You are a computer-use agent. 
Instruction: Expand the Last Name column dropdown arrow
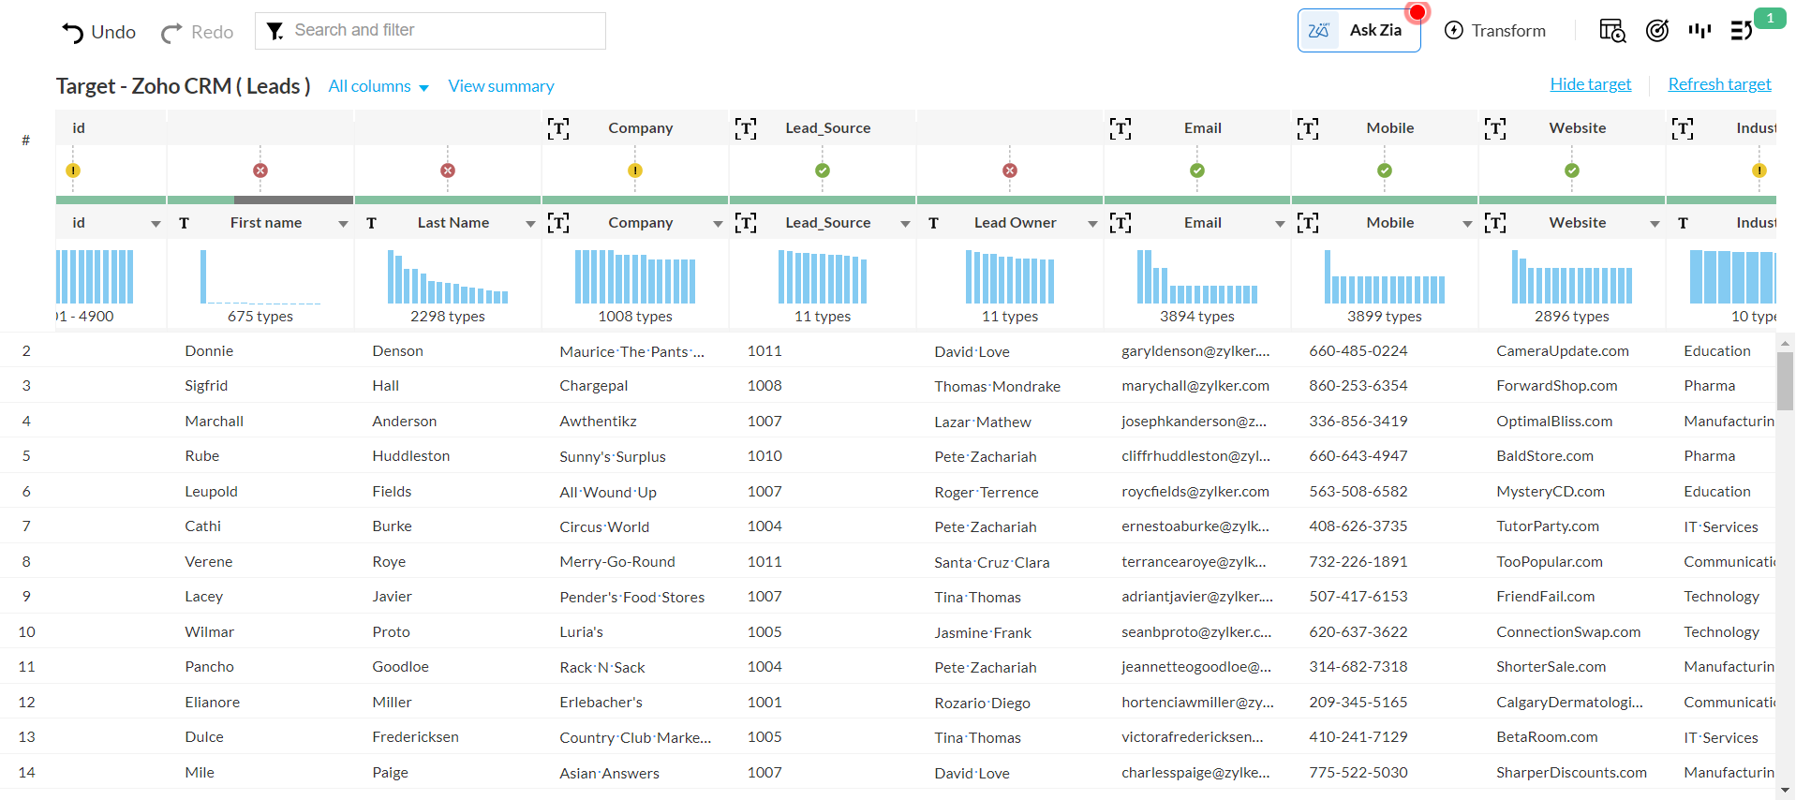(x=530, y=224)
